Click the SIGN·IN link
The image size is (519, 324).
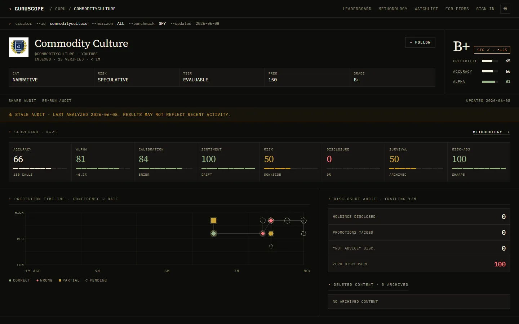click(485, 9)
